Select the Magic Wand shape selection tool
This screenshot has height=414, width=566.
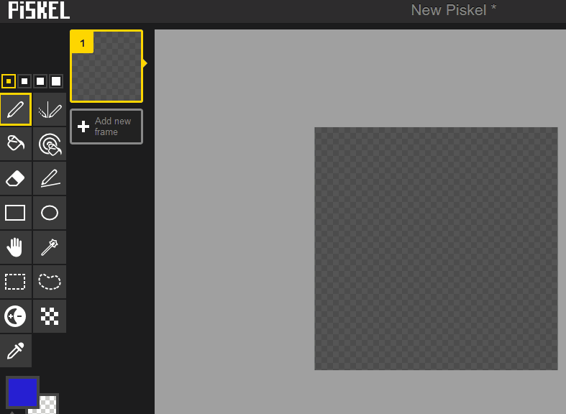(50, 247)
